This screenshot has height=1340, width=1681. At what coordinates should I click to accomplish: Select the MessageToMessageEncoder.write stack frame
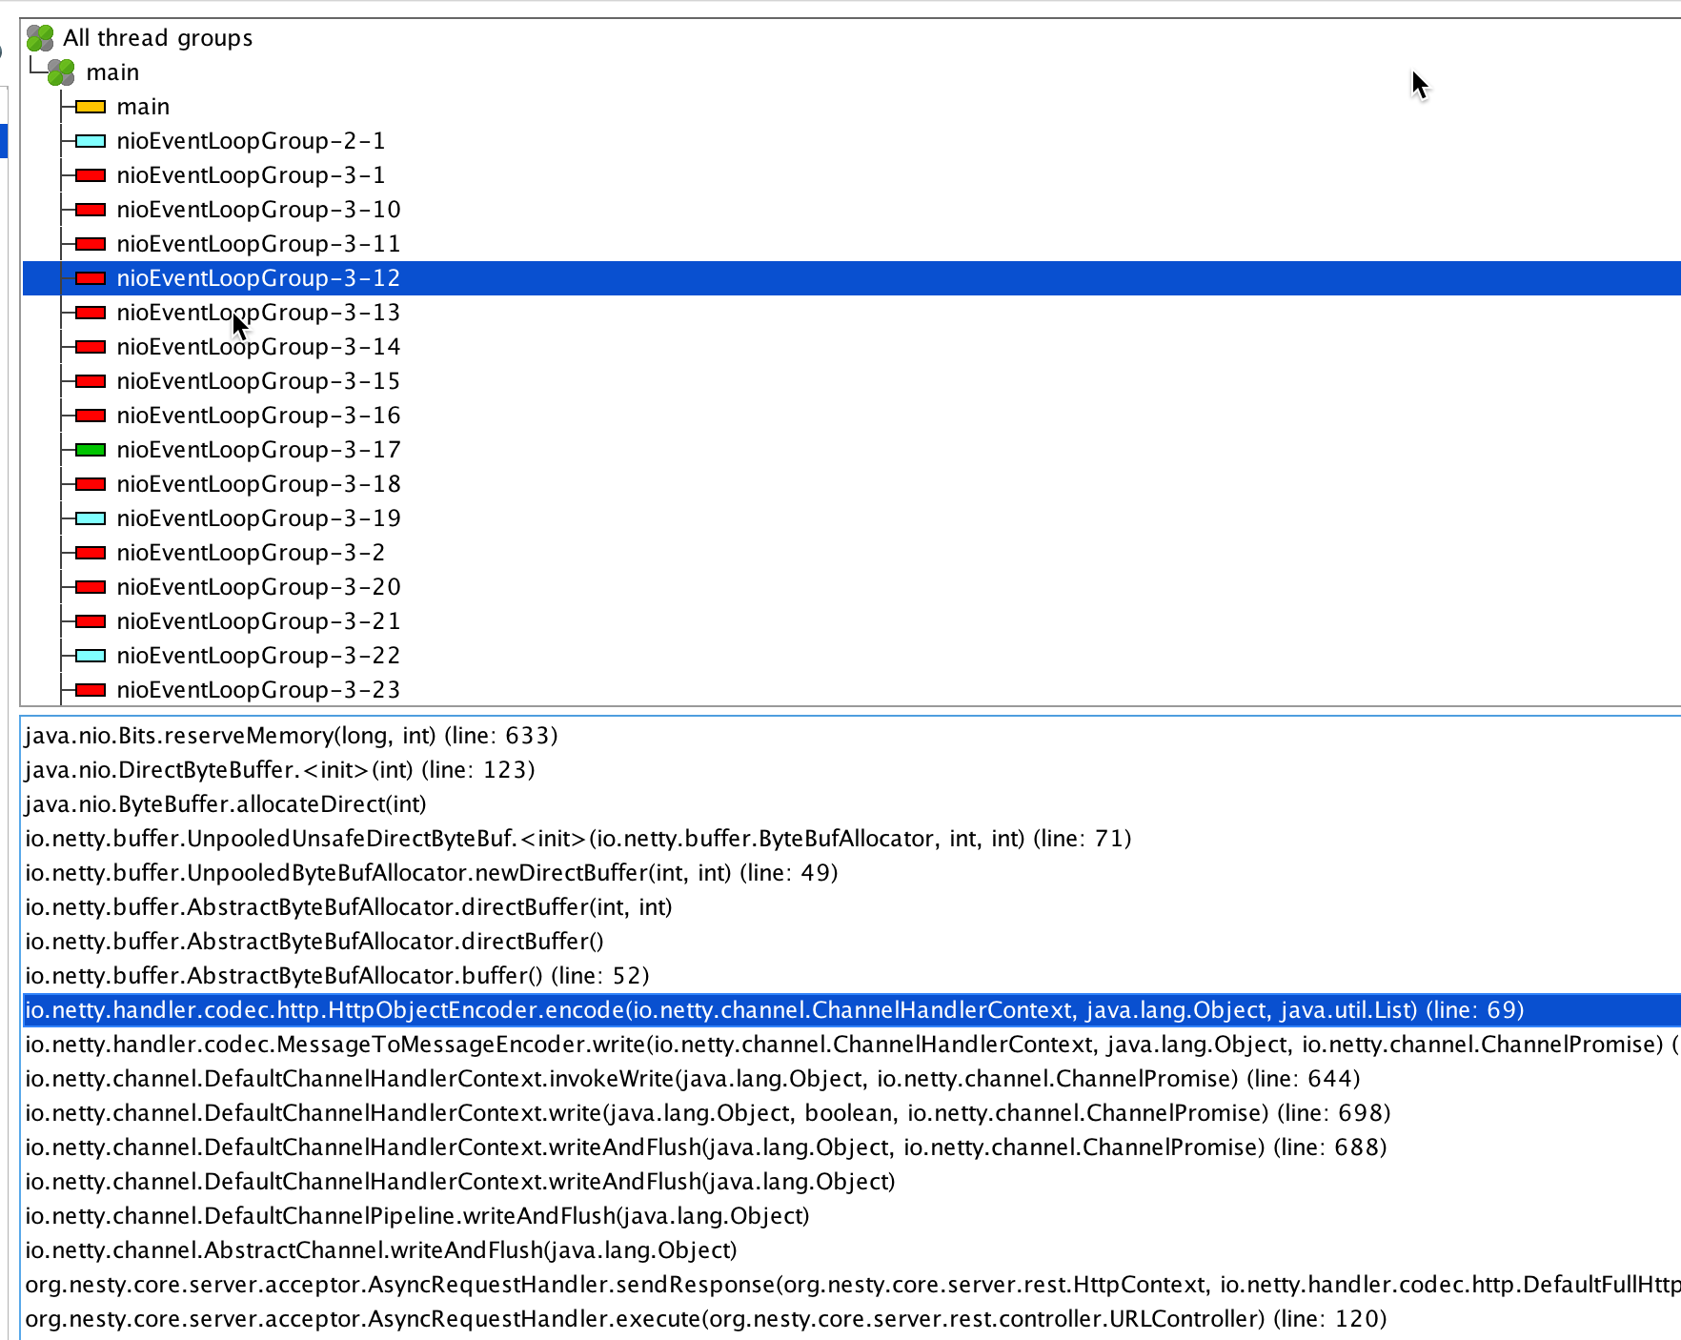tap(851, 1045)
